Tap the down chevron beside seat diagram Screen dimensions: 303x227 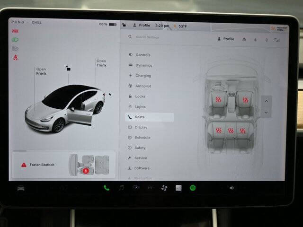click(266, 112)
